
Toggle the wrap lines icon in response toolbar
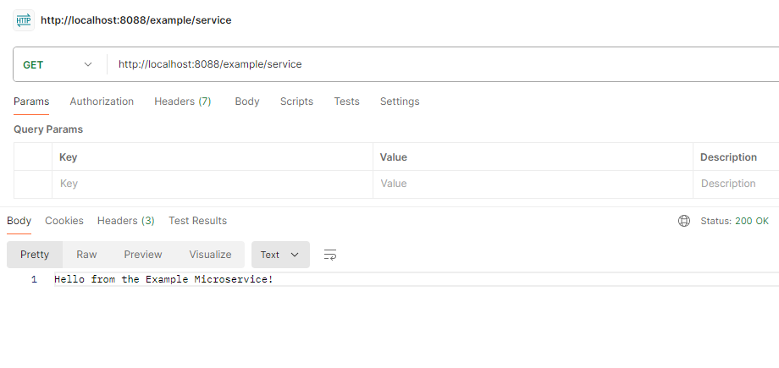(330, 255)
